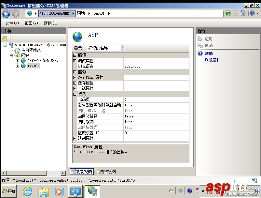Open the Help (帮助) link in Actions
Viewport: 261px width, 198px height.
pyautogui.click(x=209, y=53)
